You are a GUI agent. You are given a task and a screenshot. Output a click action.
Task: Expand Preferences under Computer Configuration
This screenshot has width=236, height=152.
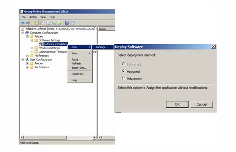coord(27,56)
